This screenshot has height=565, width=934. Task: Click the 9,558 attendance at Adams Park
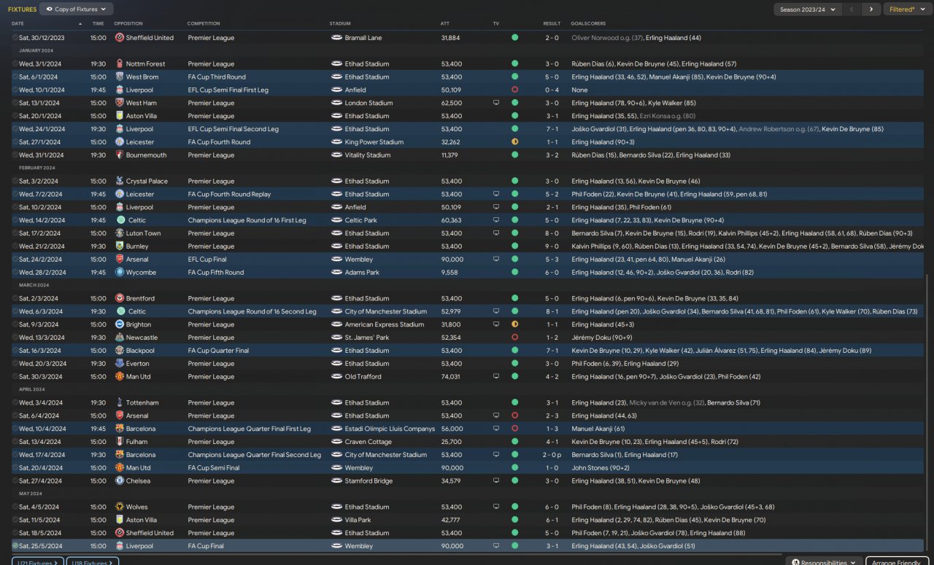click(449, 273)
